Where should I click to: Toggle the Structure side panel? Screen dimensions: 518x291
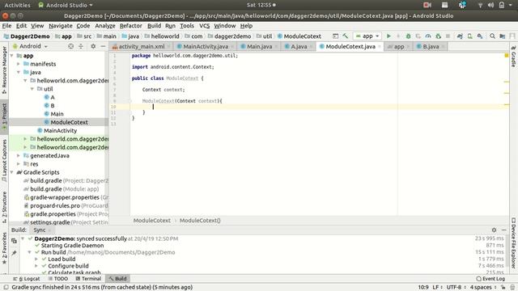pos(4,207)
